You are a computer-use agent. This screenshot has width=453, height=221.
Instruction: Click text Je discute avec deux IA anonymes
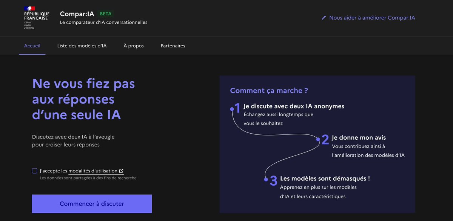tap(294, 106)
